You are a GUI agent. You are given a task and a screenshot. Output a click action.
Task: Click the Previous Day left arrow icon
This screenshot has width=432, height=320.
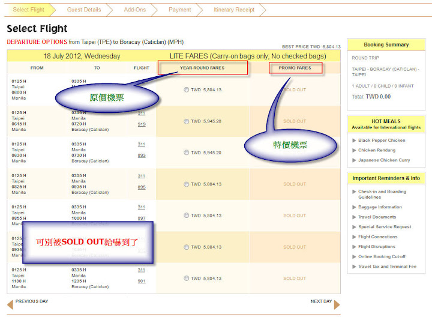pyautogui.click(x=10, y=305)
